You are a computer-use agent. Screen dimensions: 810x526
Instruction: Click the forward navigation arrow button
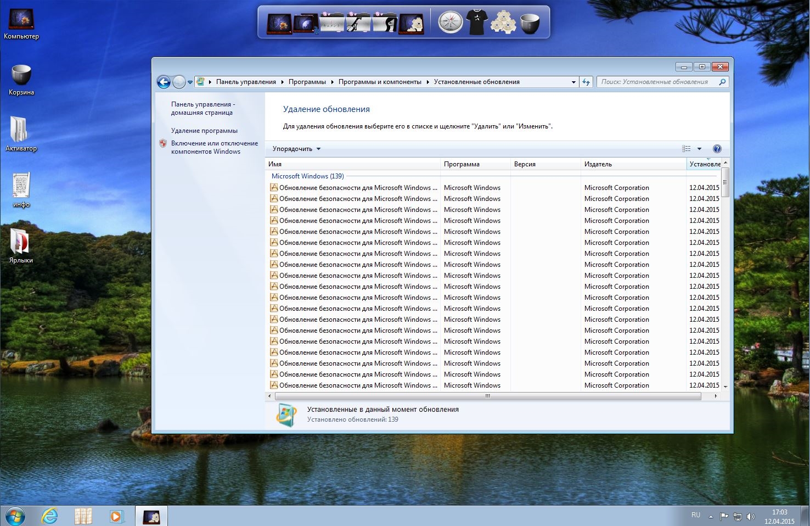[x=179, y=82]
